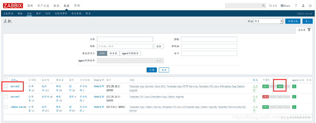Screen dimensions: 316x123
Task: Click ZBX badge for Zabbix server
Action: click(265, 107)
